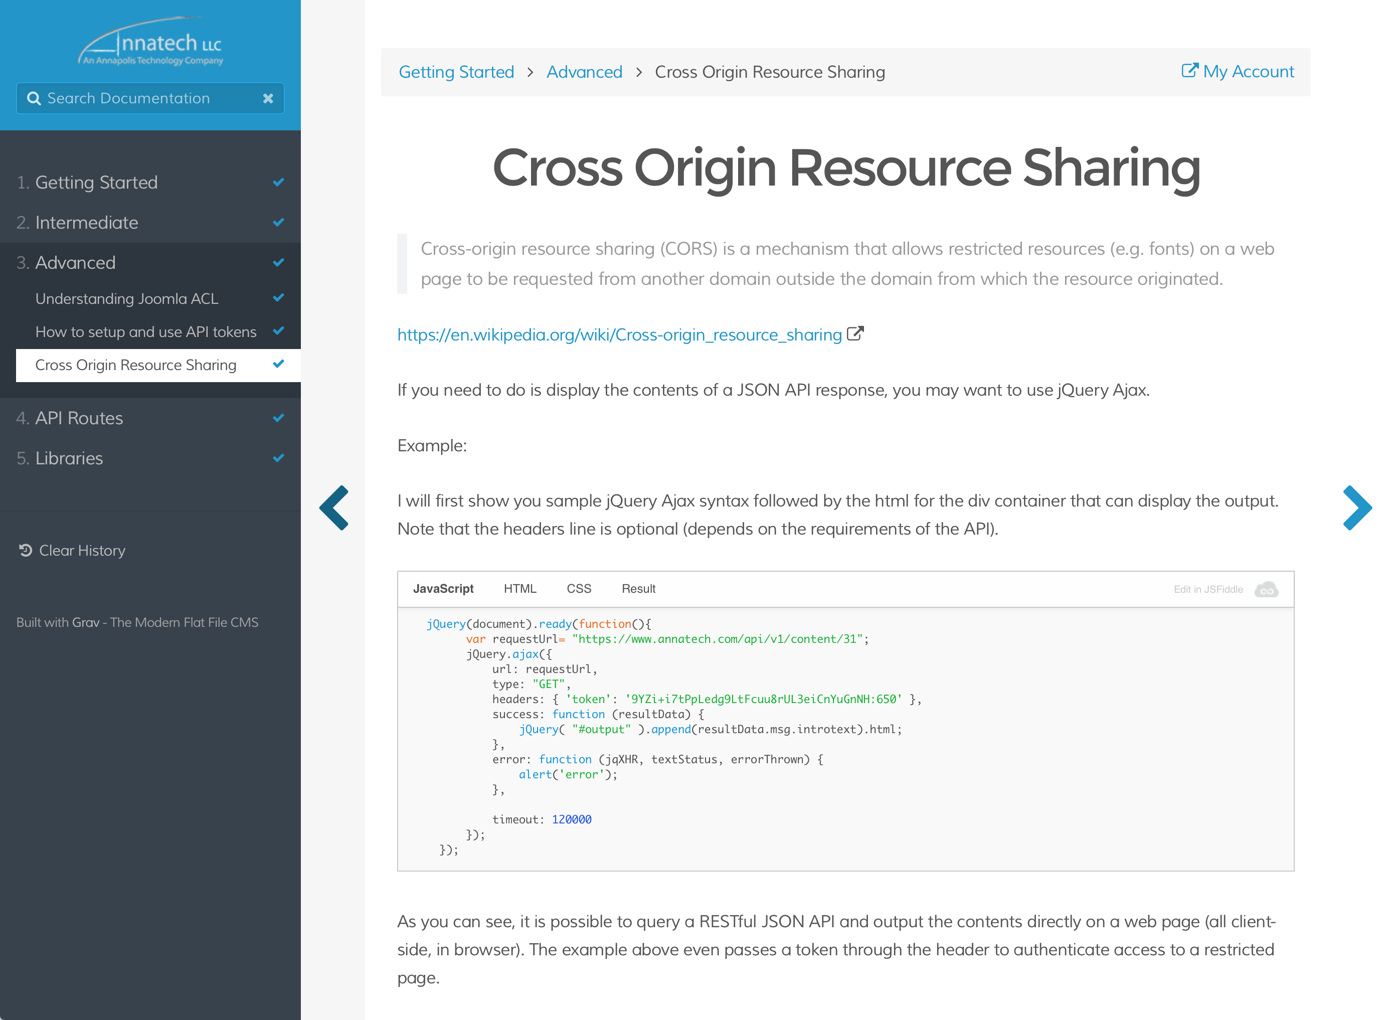Viewport: 1389px width, 1020px height.
Task: Expand the Libraries sidebar section
Action: click(69, 458)
